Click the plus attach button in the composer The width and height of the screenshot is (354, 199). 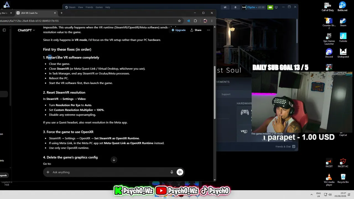[48, 172]
